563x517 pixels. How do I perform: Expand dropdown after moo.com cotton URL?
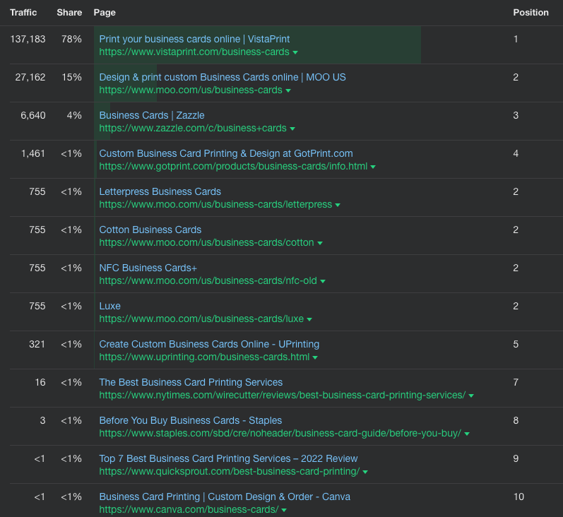pyautogui.click(x=320, y=243)
